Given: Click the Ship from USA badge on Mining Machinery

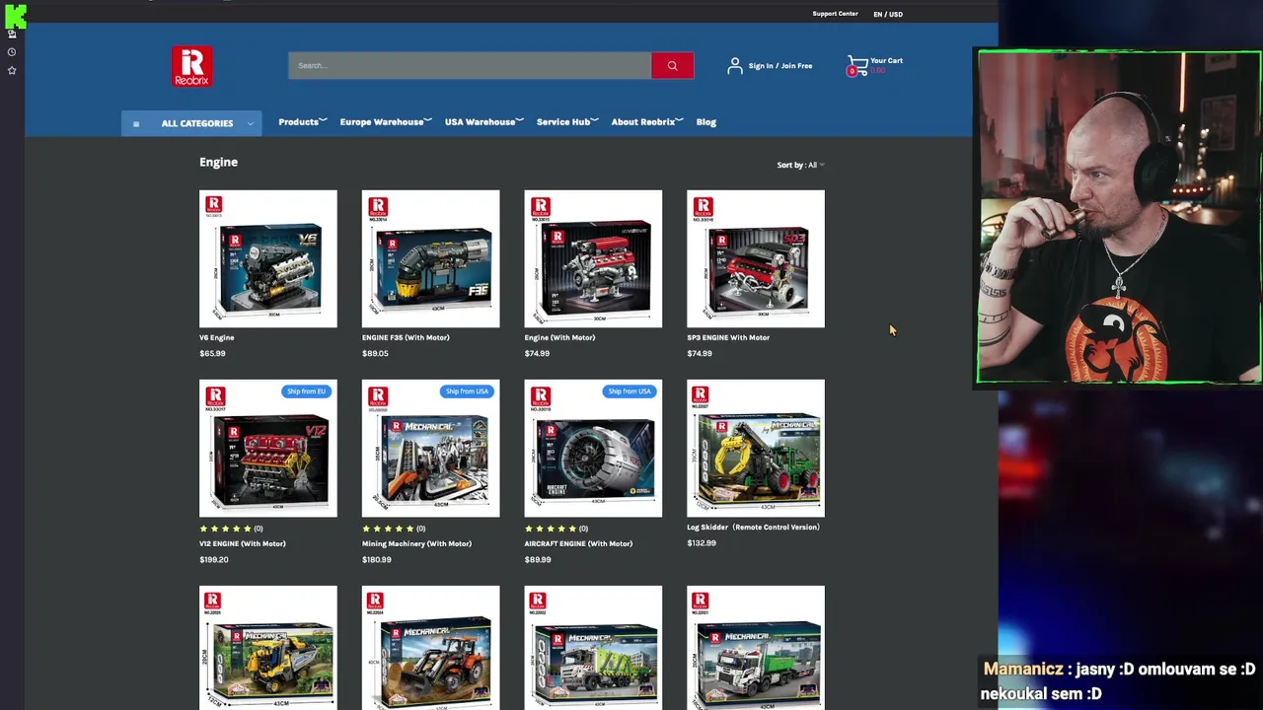Looking at the screenshot, I should click(x=467, y=391).
